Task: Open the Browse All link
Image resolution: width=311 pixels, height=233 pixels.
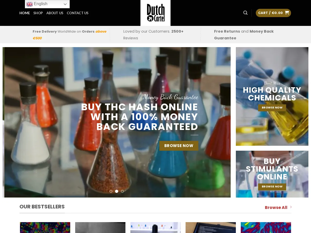Action: [x=276, y=207]
